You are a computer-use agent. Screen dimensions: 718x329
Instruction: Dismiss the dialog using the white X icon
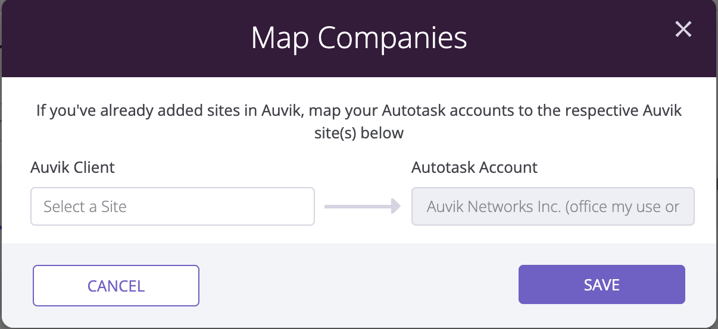(683, 29)
